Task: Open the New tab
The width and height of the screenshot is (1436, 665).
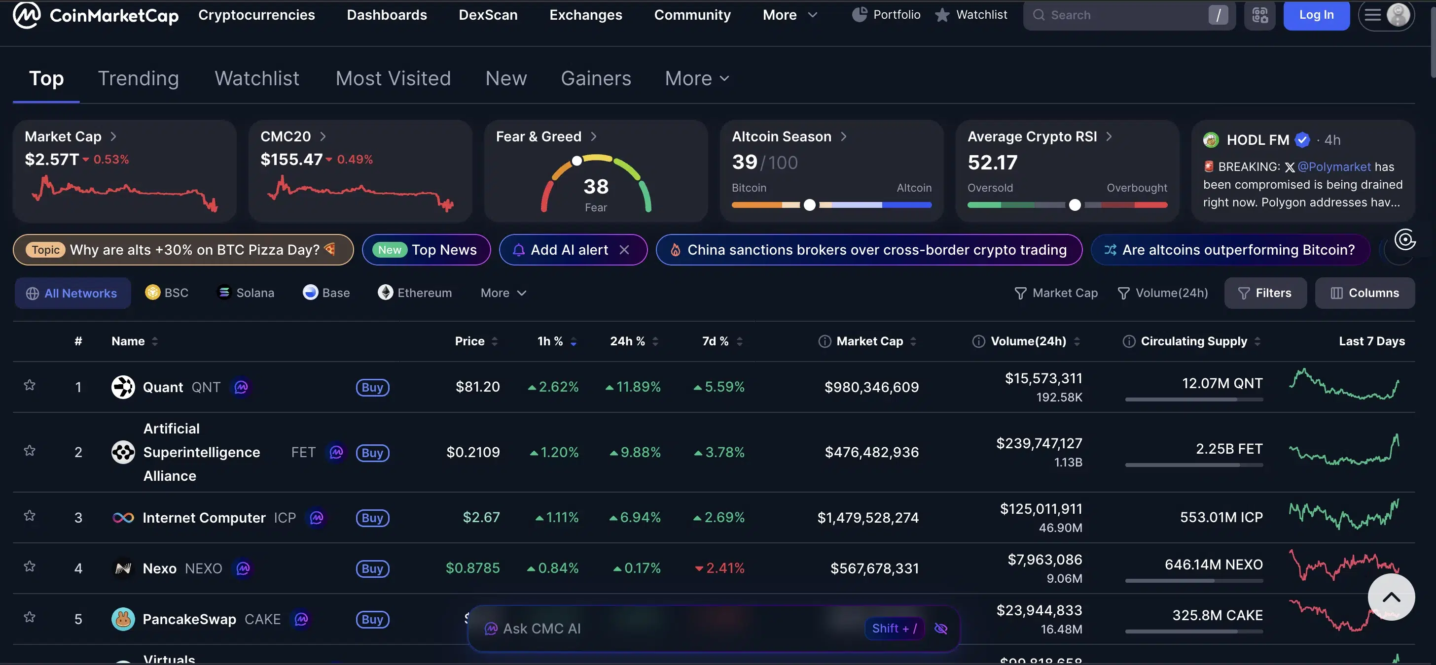Action: point(505,78)
